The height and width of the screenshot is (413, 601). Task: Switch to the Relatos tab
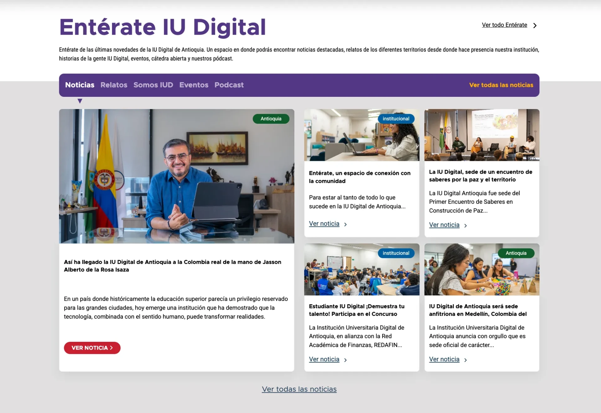tap(114, 85)
